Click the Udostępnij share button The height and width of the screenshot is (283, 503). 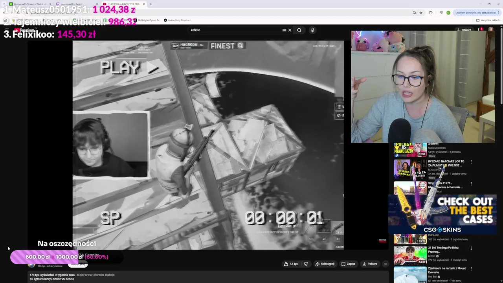(325, 264)
